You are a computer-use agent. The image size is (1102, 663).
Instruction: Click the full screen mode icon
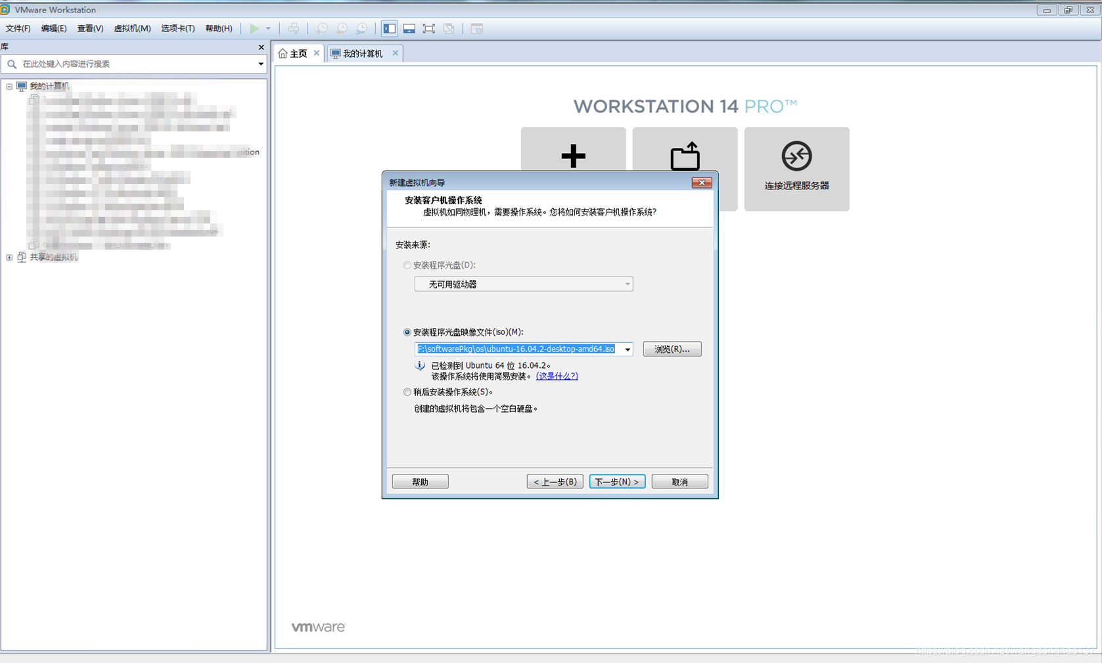[x=429, y=28]
